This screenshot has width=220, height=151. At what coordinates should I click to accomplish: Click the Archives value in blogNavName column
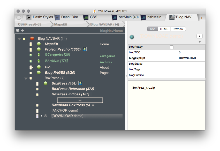pos(106,62)
